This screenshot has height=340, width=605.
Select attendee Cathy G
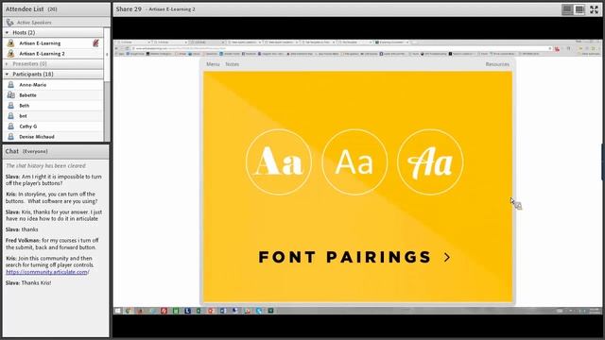(28, 126)
